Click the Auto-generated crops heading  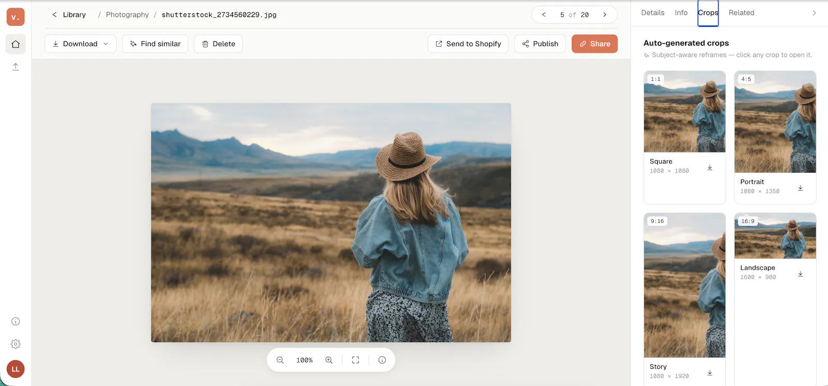(x=686, y=43)
